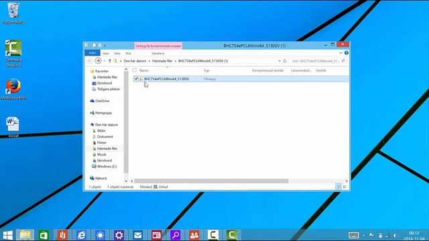Open Explorer help question mark
429x241 pixels.
[x=347, y=53]
